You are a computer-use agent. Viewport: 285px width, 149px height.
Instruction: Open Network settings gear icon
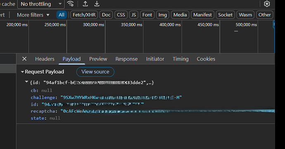pos(267,4)
